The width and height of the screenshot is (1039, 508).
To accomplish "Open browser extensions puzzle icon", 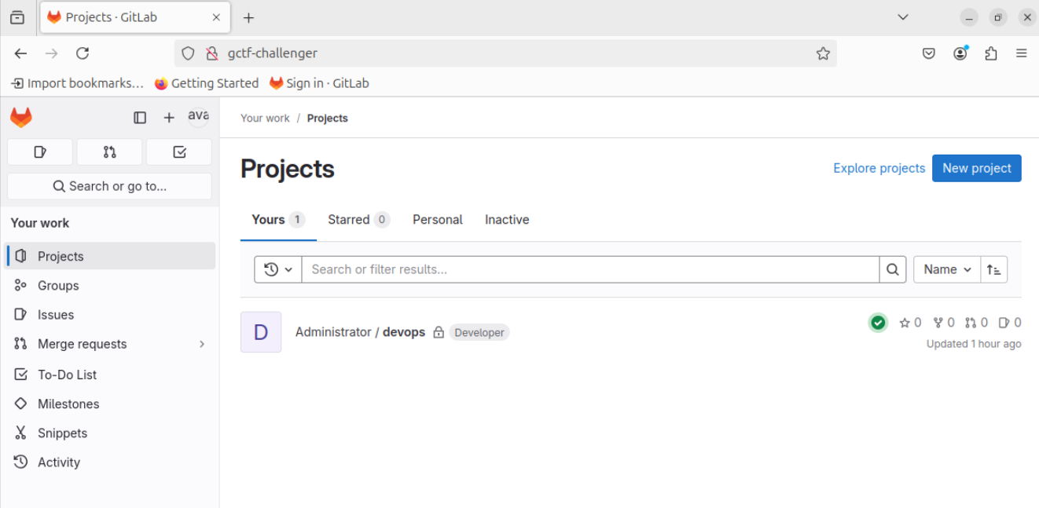I will [x=991, y=53].
